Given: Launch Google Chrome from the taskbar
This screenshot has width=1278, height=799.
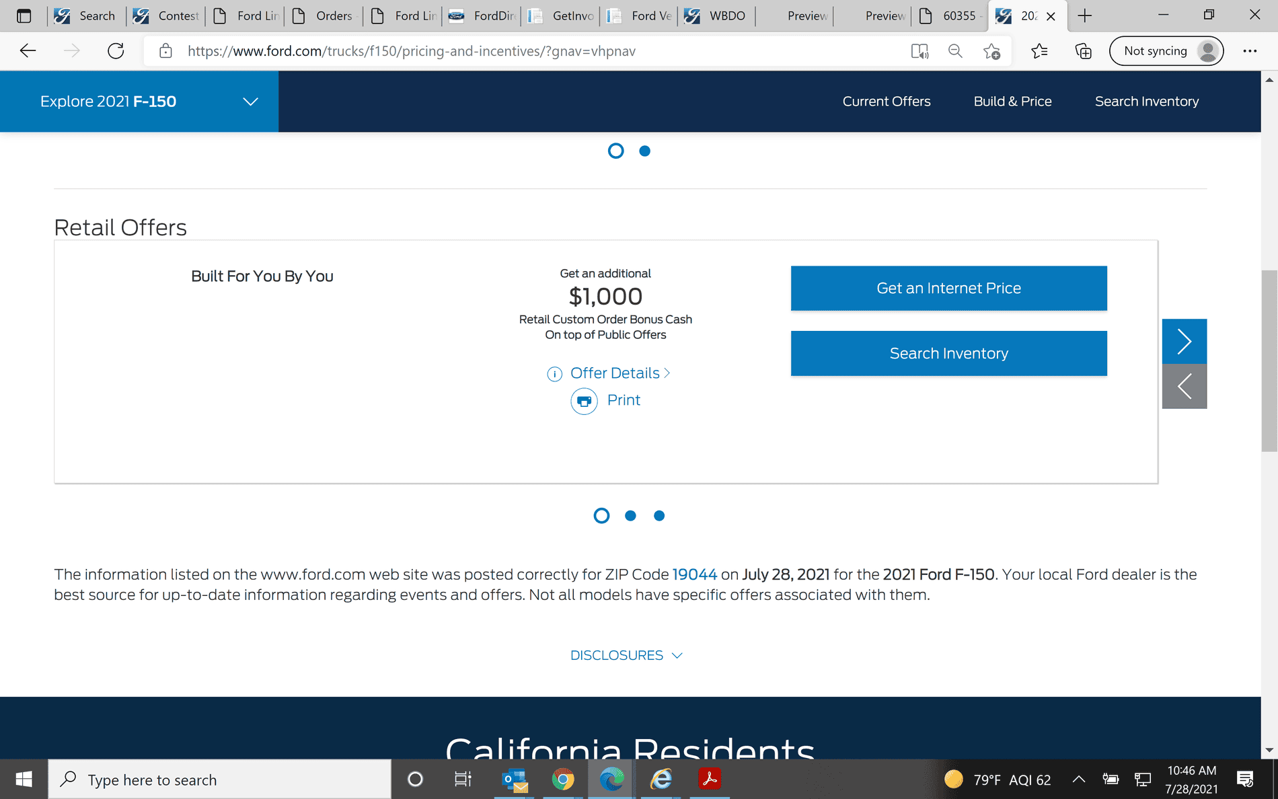Looking at the screenshot, I should (x=563, y=779).
